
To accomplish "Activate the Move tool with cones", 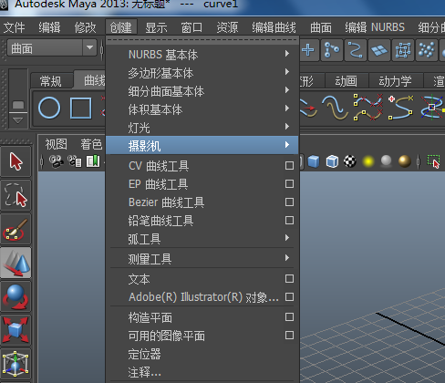I will point(16,263).
